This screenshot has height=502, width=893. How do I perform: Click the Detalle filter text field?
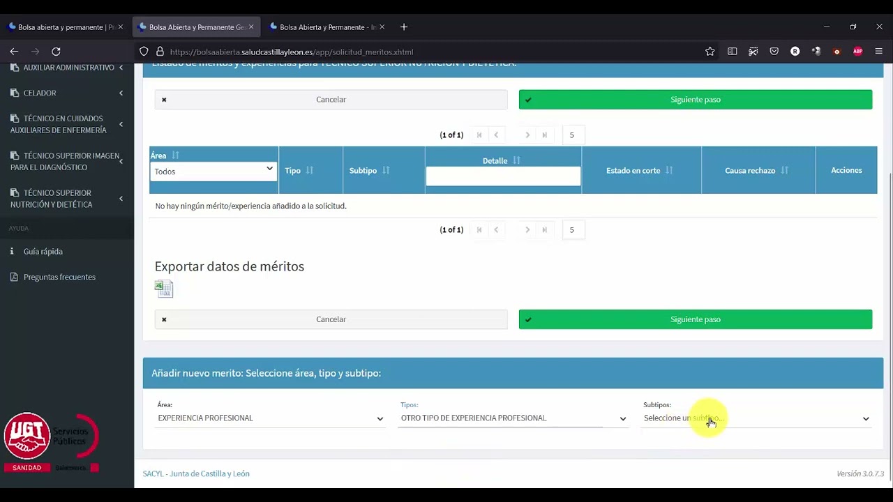coord(503,176)
